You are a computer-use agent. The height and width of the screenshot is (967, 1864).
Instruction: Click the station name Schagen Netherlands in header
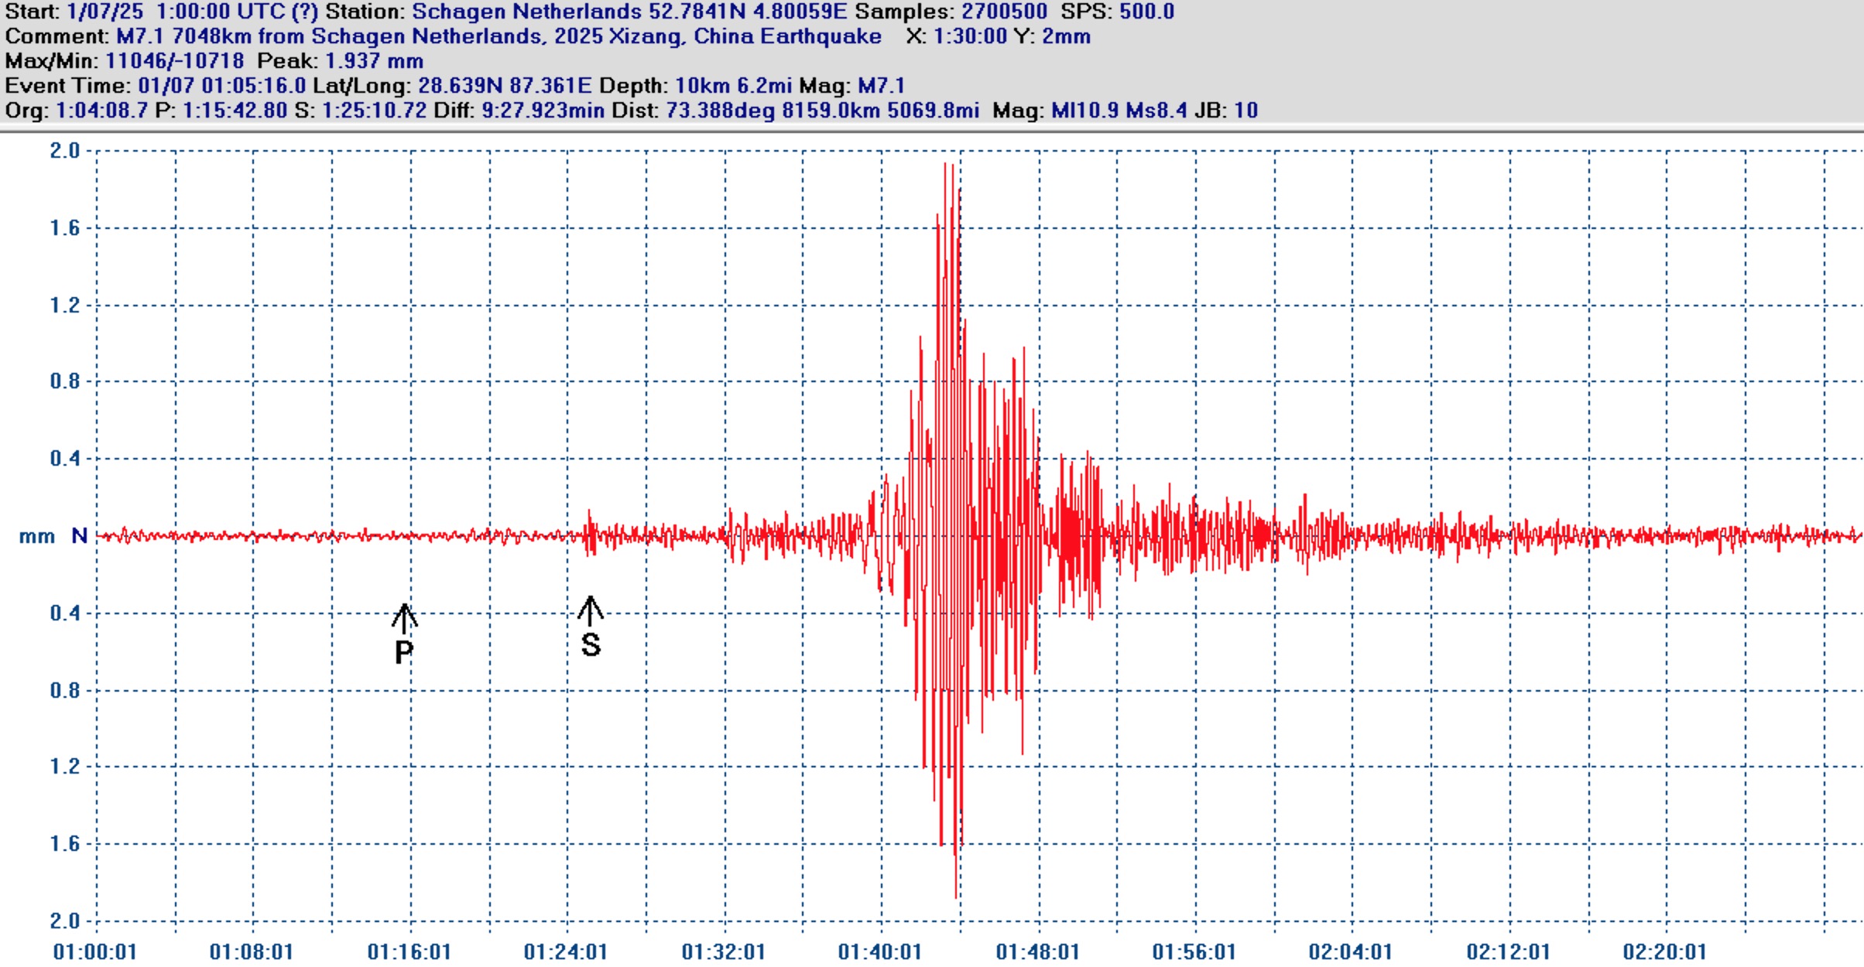(x=526, y=12)
